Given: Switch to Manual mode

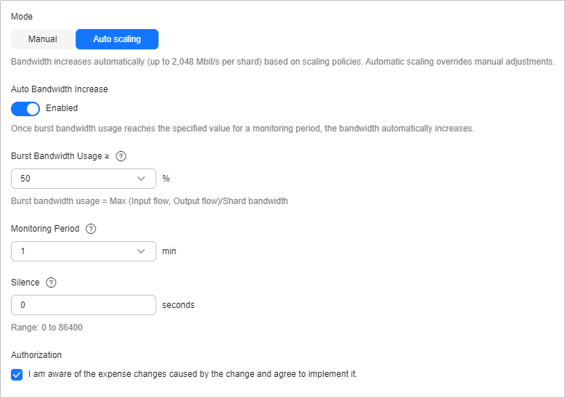Looking at the screenshot, I should point(42,39).
